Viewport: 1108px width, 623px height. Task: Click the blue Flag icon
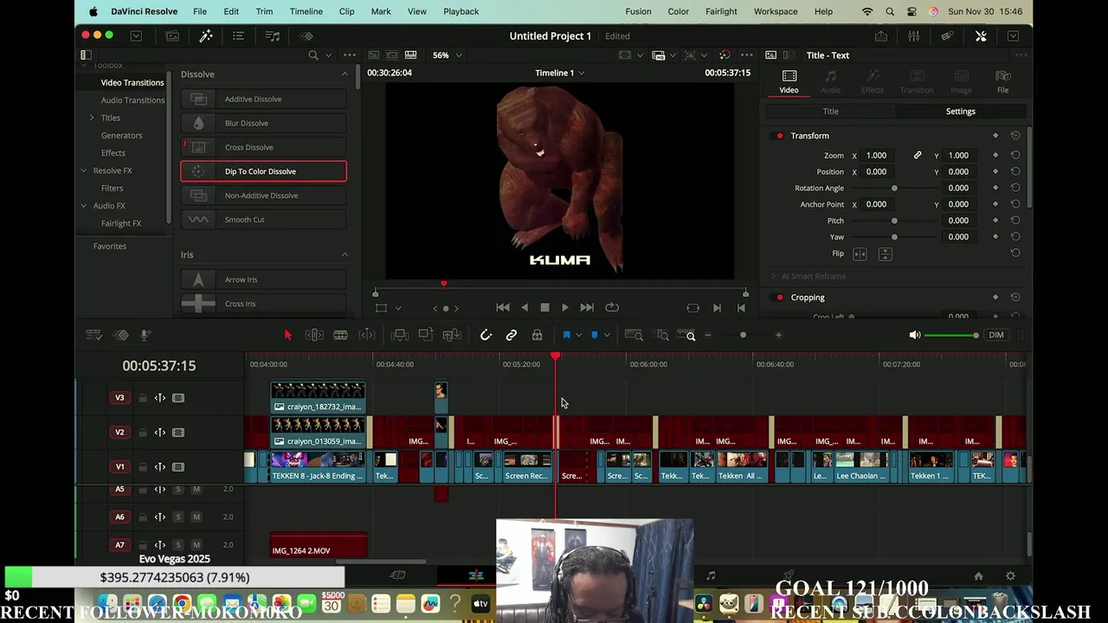(567, 335)
